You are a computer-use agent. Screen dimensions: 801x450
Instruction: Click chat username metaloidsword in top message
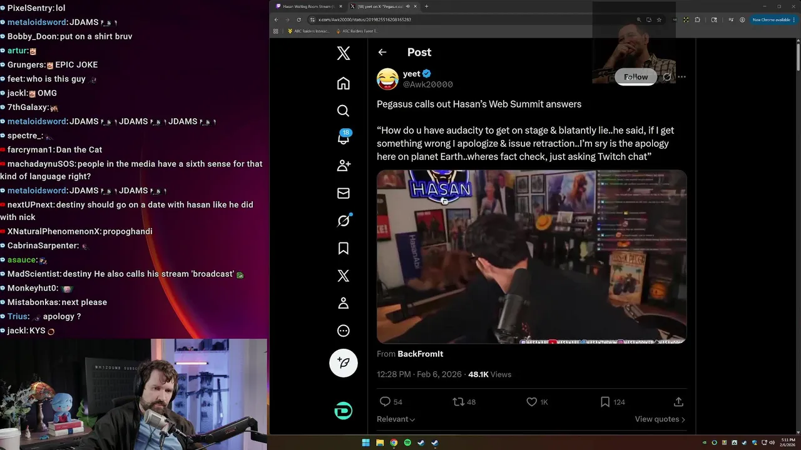pyautogui.click(x=37, y=22)
